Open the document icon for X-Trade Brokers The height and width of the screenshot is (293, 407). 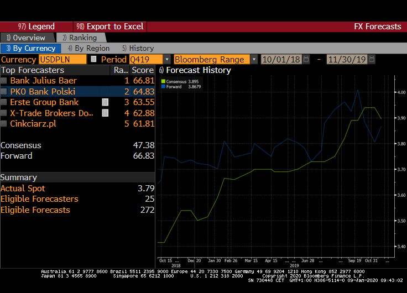pyautogui.click(x=105, y=113)
